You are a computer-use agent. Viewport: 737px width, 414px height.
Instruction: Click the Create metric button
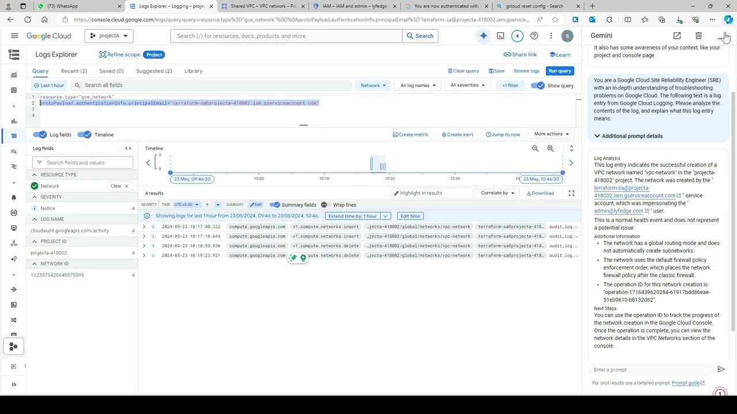click(x=411, y=135)
